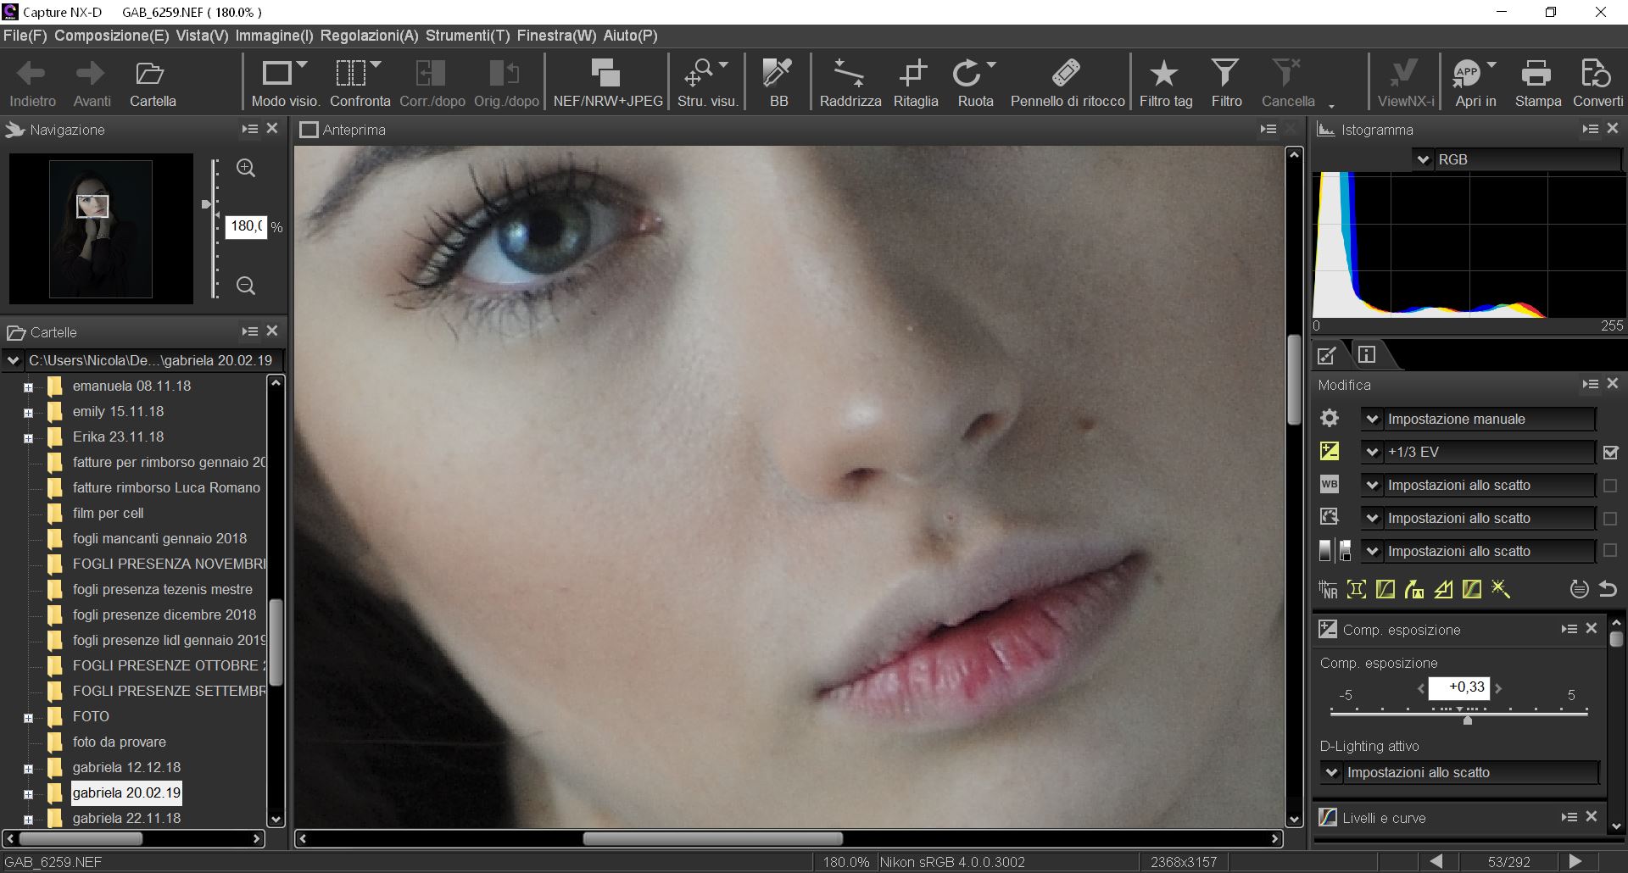Open noise reduction NR tool
Viewport: 1628px width, 873px height.
pyautogui.click(x=1328, y=589)
